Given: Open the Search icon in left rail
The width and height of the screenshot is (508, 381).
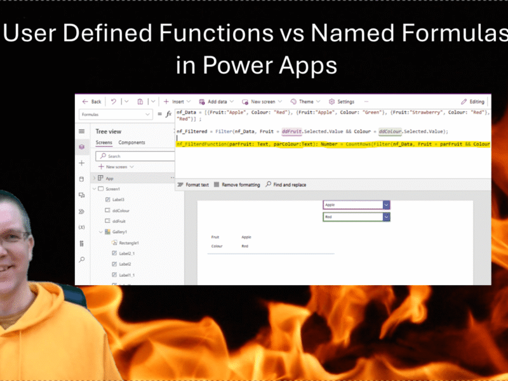Looking at the screenshot, I should 82,260.
